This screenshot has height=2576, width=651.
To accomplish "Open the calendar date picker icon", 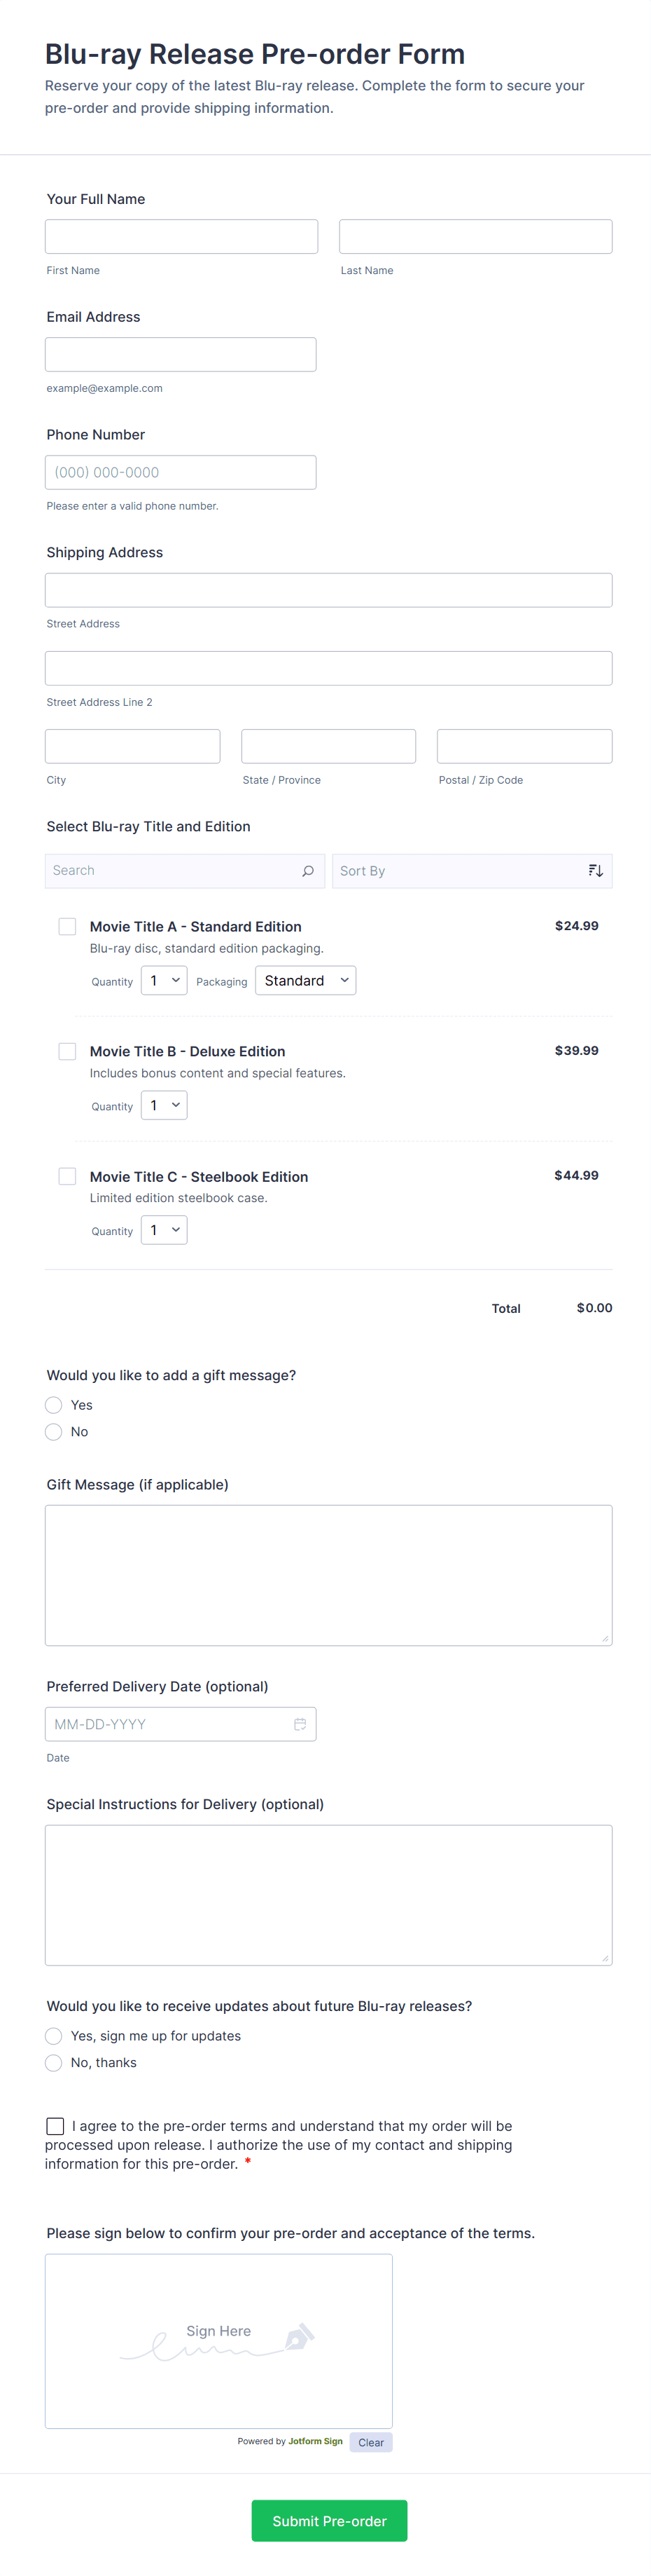I will [300, 1724].
